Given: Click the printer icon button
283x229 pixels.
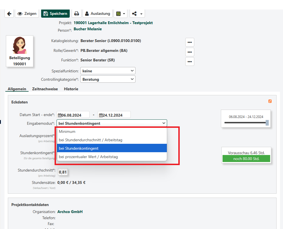Looking at the screenshot, I should point(76,13).
